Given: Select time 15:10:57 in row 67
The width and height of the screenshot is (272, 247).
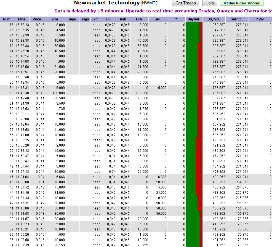Looking at the screenshot, I should coord(22,72).
